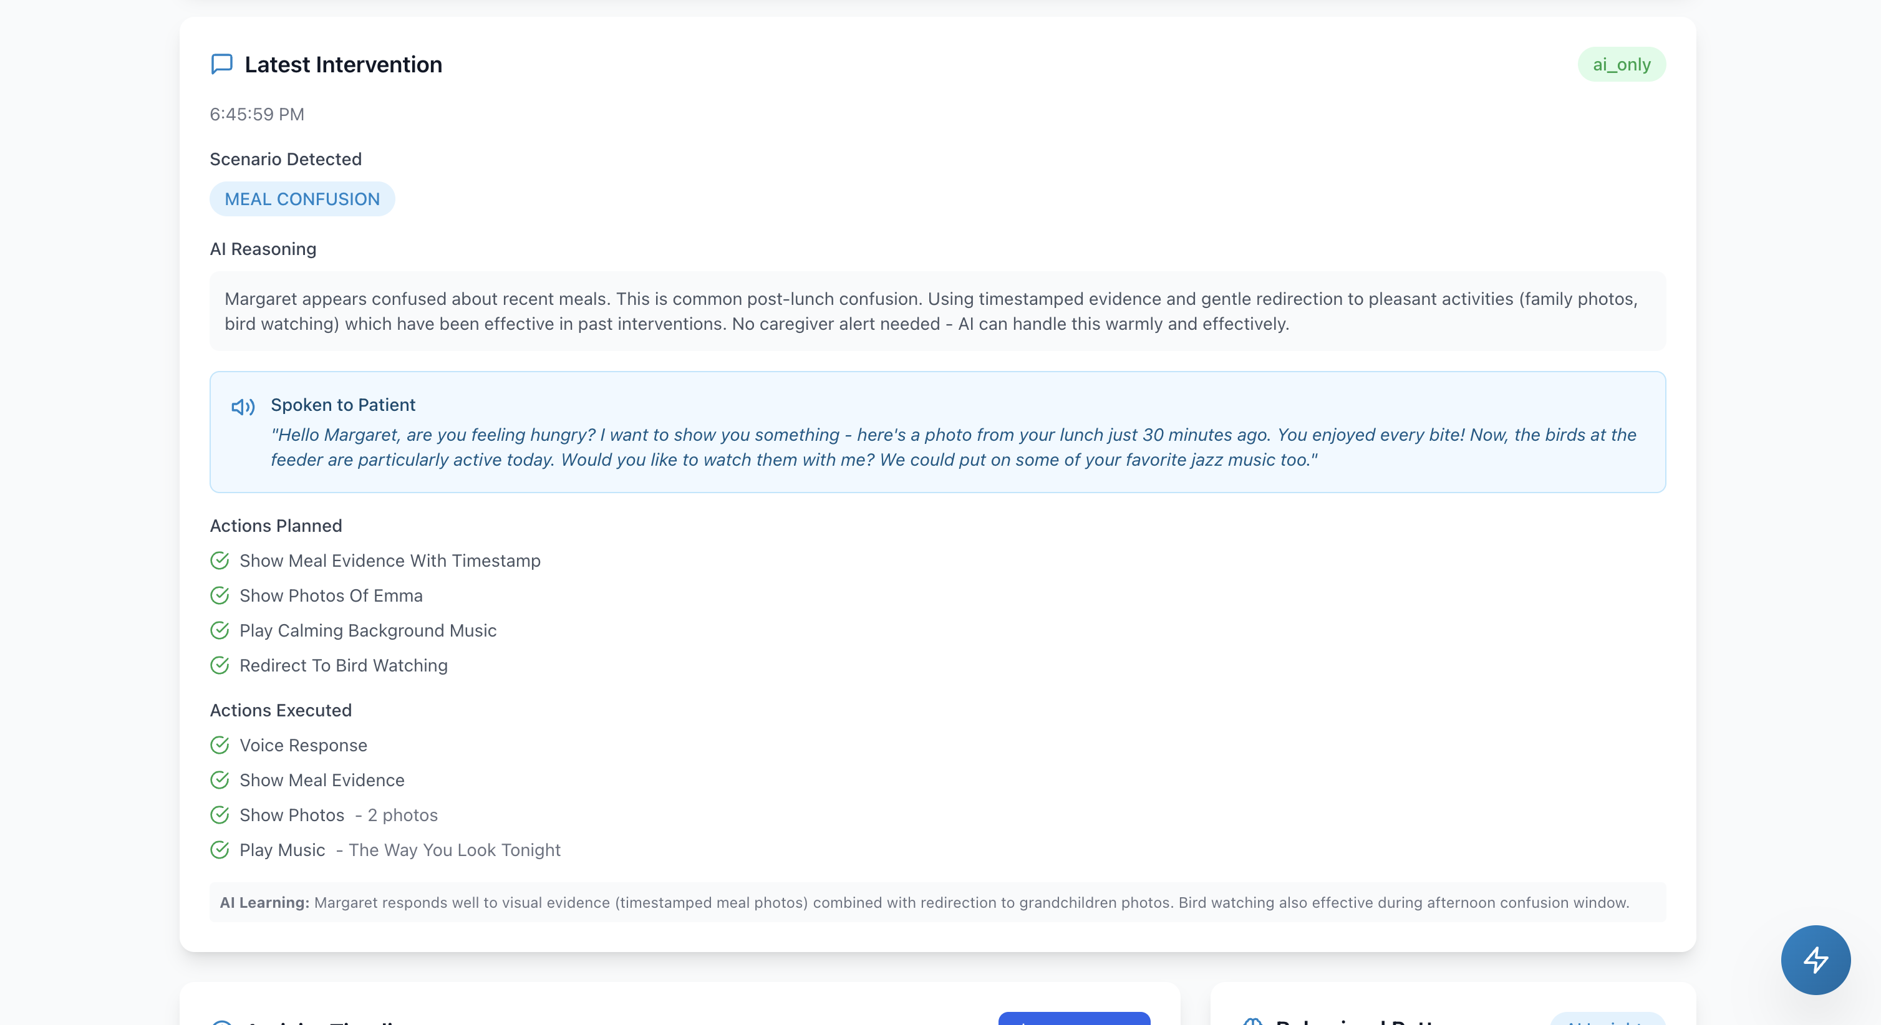Click check icon next to Show Photos Of Emma

click(220, 595)
